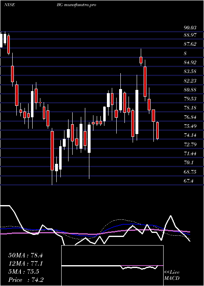Select the 71.44 price axis label

pos(190,154)
